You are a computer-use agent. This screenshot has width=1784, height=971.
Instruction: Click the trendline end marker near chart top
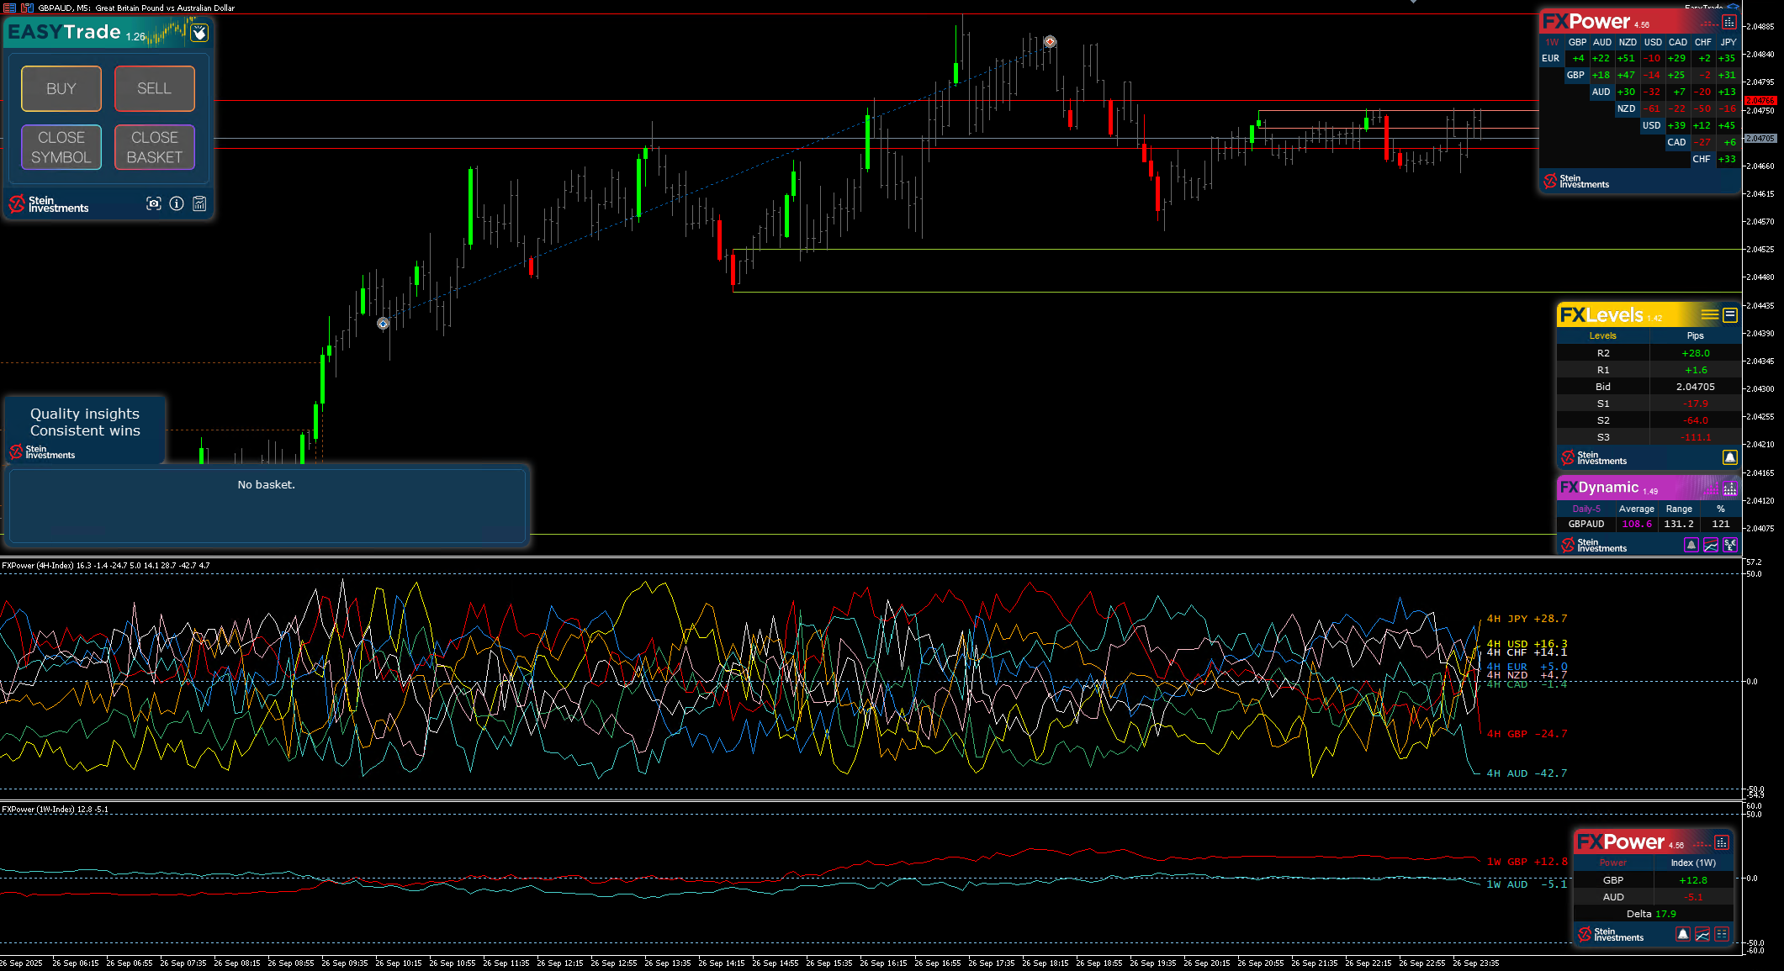coord(1050,41)
